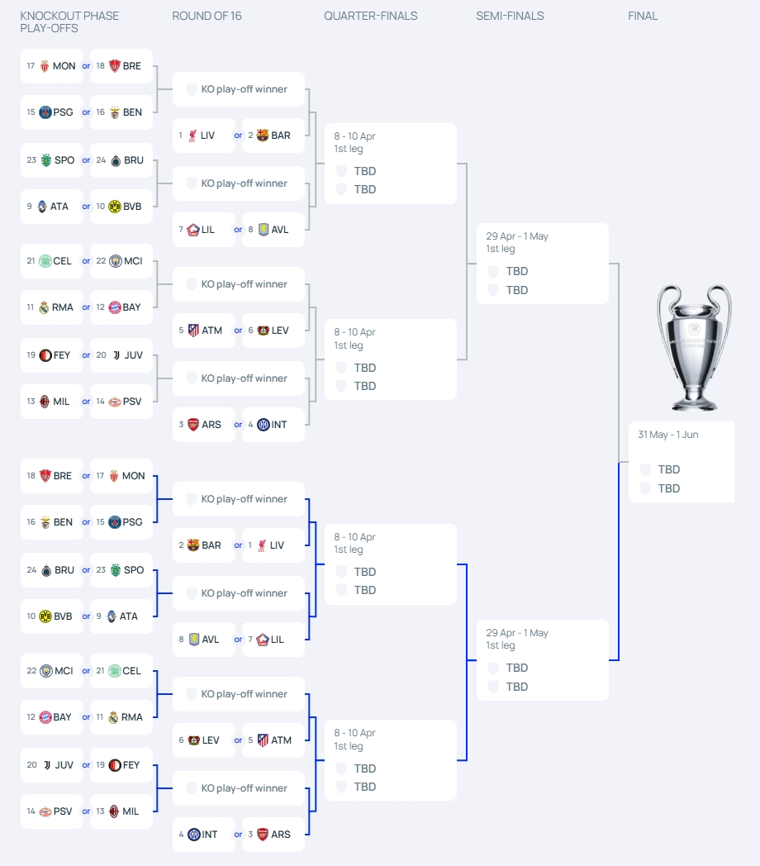Open the upper bracket semi-final match card

click(542, 264)
